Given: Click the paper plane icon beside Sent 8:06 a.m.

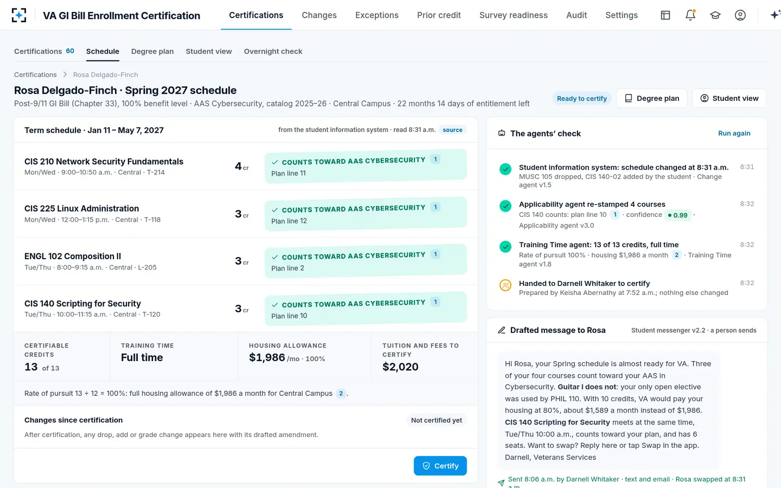Looking at the screenshot, I should click(501, 483).
